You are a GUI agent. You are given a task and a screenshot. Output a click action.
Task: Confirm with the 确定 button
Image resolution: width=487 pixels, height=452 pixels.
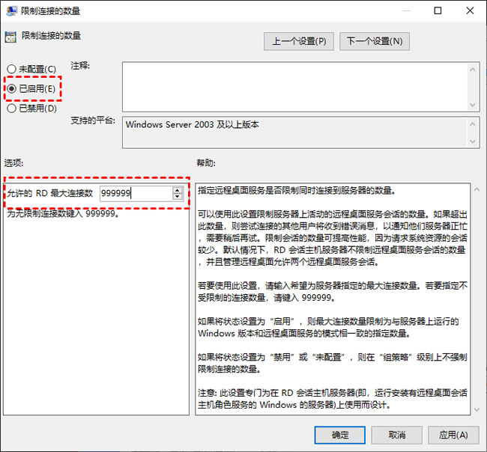(x=340, y=435)
